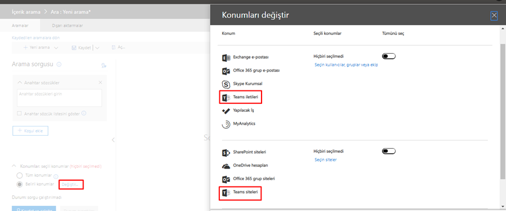Image resolution: width=506 pixels, height=211 pixels.
Task: Click the Konum column header
Action: pos(228,33)
